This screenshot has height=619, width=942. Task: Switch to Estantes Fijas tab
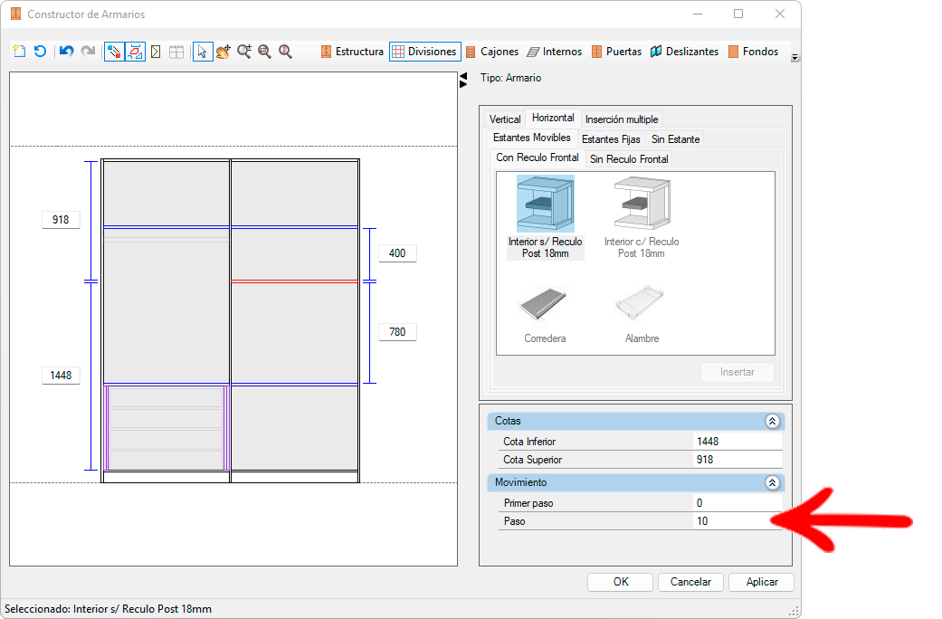(611, 139)
